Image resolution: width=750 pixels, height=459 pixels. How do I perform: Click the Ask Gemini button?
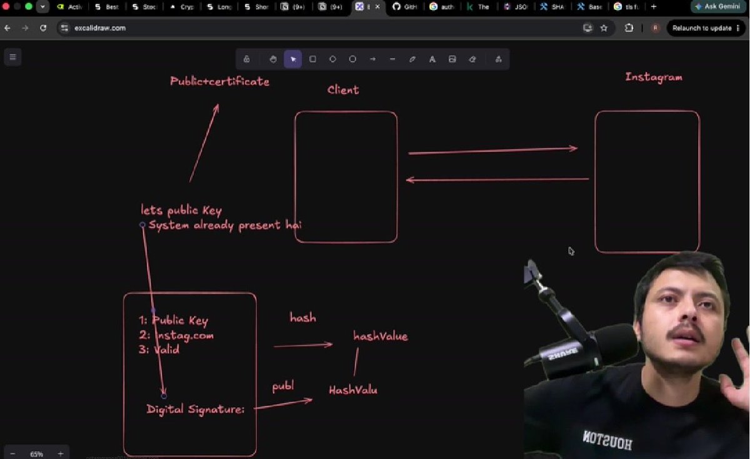tap(718, 7)
